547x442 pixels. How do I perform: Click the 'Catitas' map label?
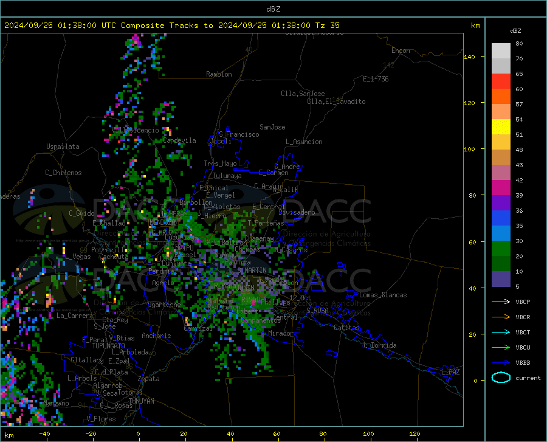coord(347,328)
